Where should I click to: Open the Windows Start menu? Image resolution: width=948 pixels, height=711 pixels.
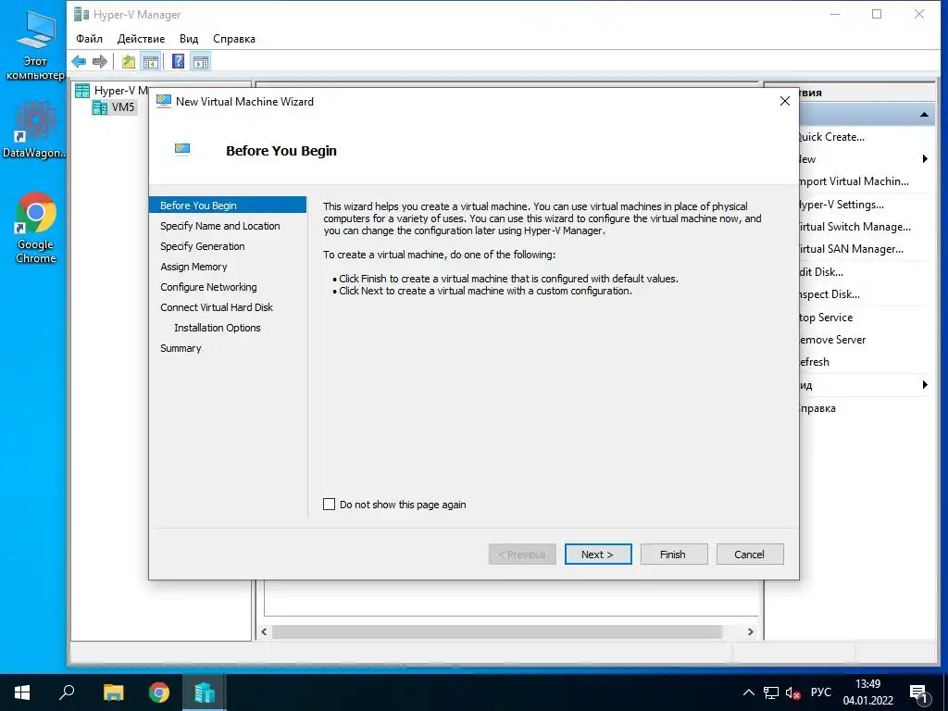[22, 692]
